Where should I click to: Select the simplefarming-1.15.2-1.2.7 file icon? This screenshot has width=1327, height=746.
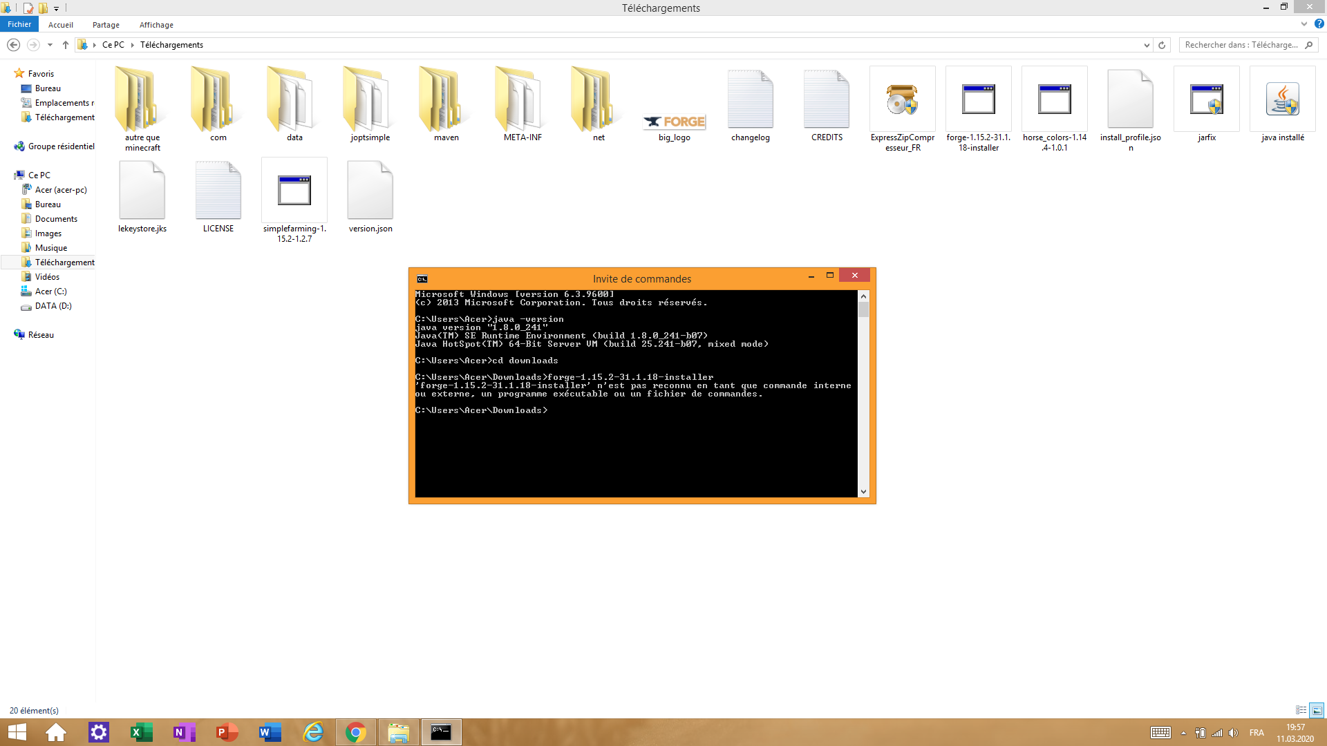click(294, 191)
